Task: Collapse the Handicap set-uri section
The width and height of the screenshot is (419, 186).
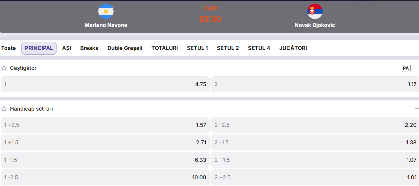Action: pos(417,109)
